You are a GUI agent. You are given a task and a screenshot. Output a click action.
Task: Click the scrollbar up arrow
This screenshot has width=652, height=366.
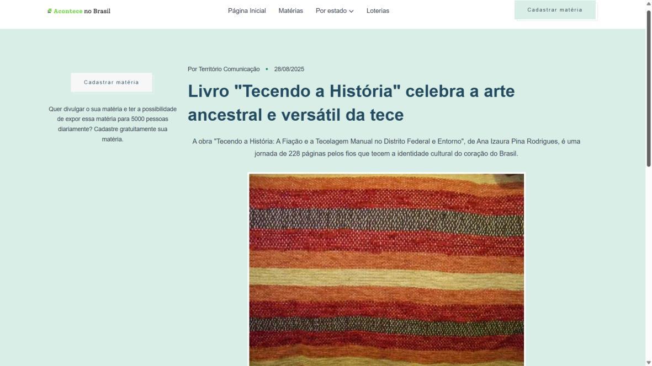(x=648, y=3)
